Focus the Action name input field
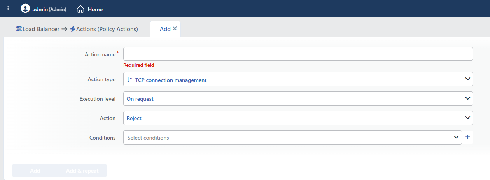 pos(298,54)
